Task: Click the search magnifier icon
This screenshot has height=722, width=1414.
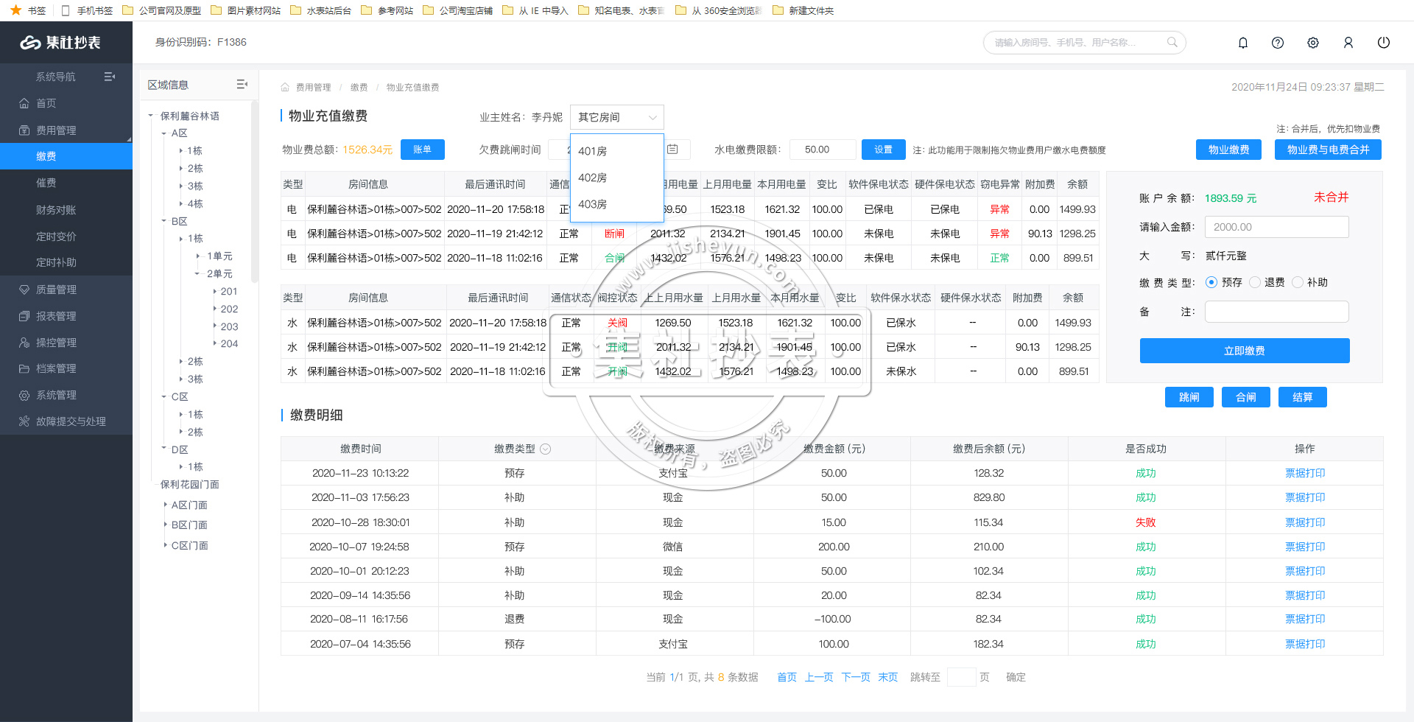Action: pos(1172,43)
